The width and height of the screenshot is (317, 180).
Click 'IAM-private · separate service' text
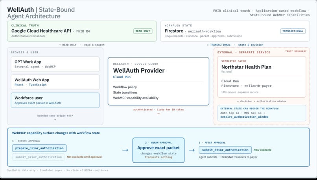coord(240,92)
